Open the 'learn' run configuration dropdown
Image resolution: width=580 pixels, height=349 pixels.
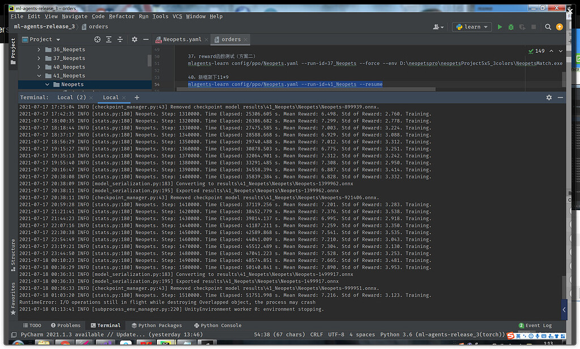point(472,26)
